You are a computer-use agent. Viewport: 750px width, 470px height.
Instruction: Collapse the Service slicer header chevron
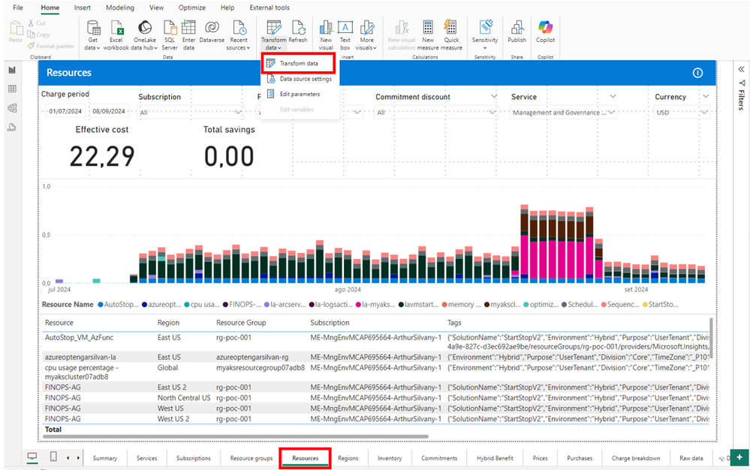(613, 96)
